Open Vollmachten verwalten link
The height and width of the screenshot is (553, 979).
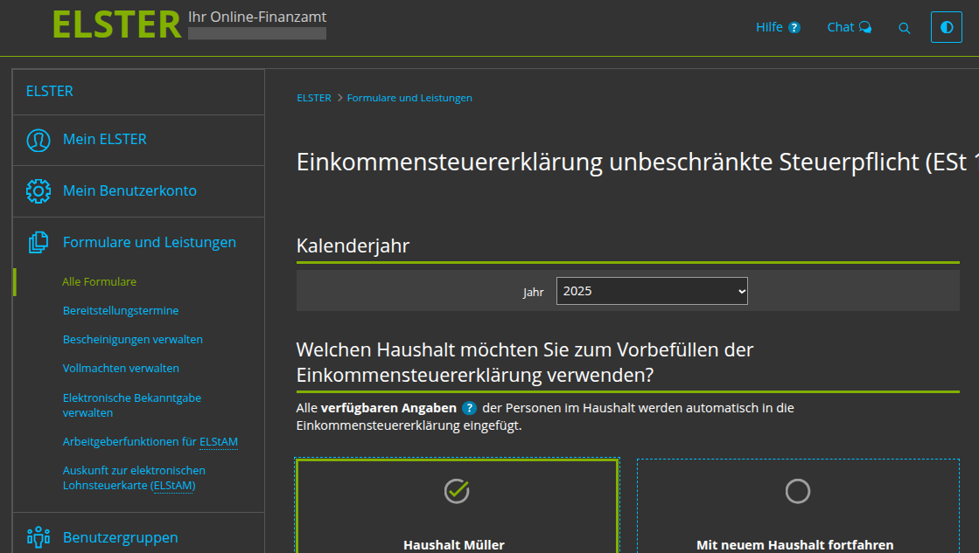pos(121,369)
